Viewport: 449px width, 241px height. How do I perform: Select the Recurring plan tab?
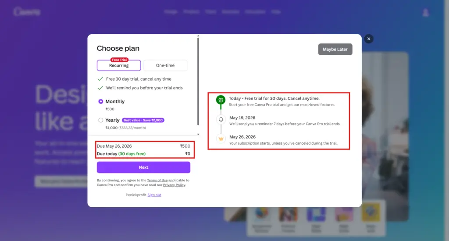click(119, 66)
